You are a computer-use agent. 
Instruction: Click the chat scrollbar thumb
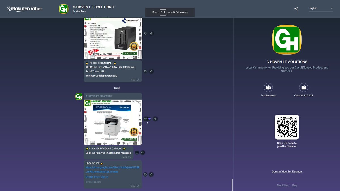[x=232, y=185]
